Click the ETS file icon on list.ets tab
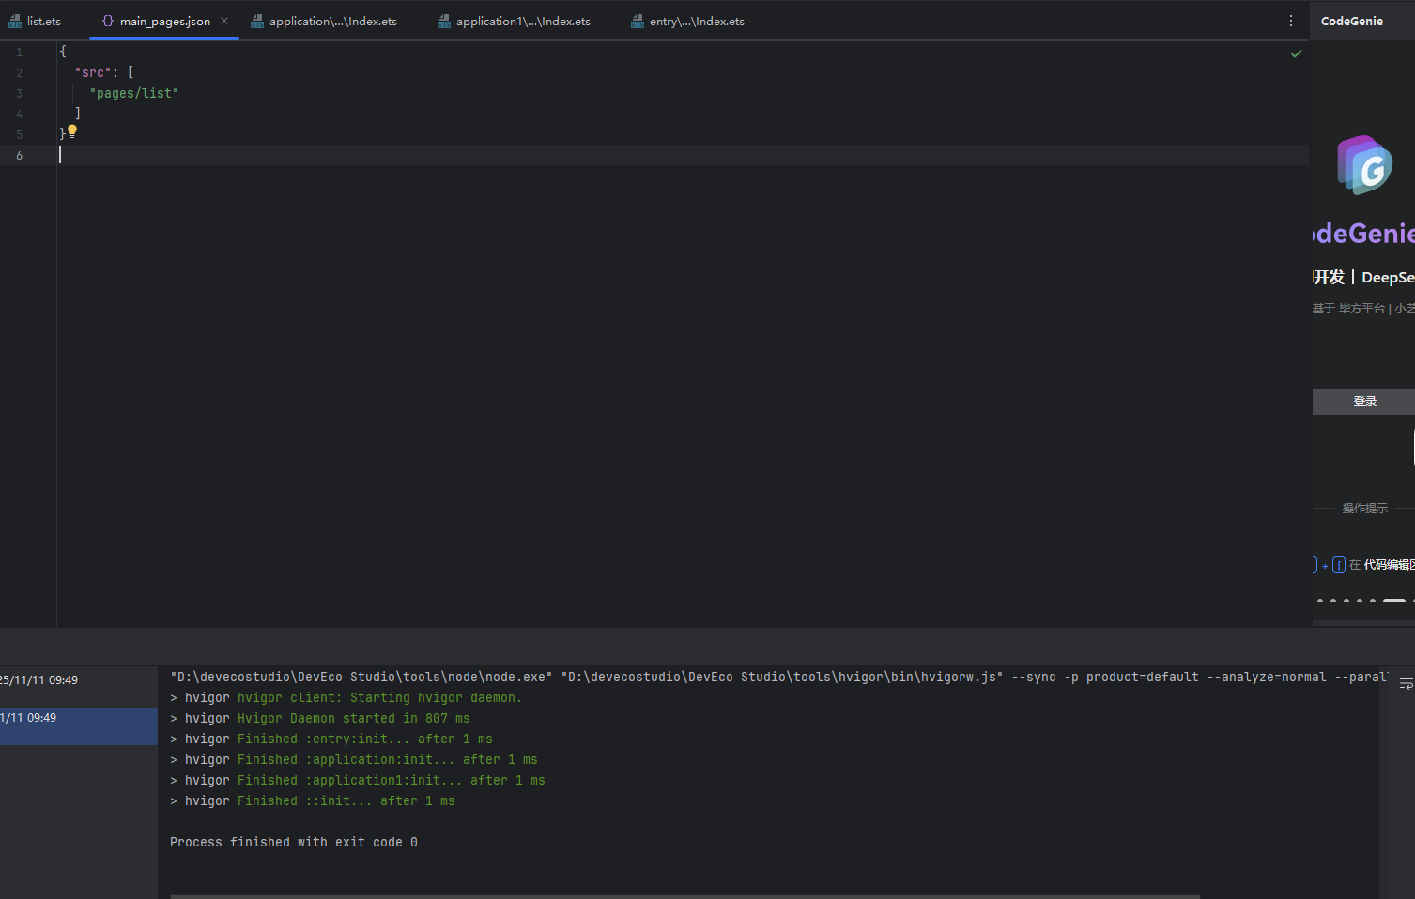The width and height of the screenshot is (1415, 899). [15, 21]
